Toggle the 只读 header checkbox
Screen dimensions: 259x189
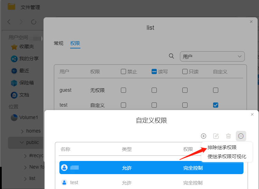[185, 72]
